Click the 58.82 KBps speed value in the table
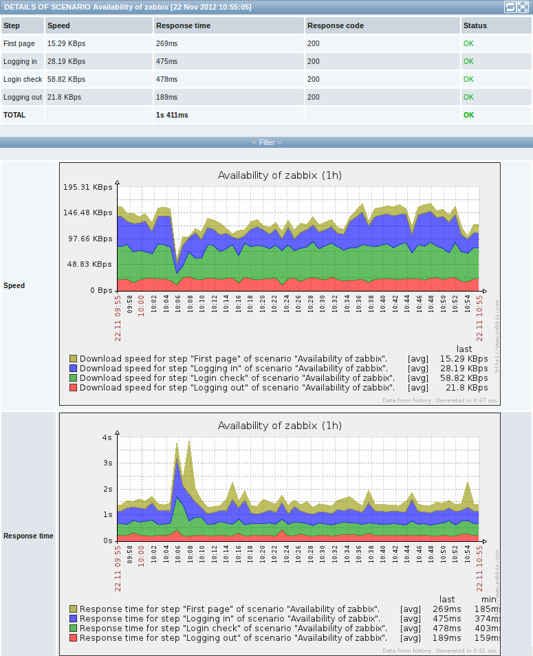This screenshot has width=533, height=656. tap(66, 79)
